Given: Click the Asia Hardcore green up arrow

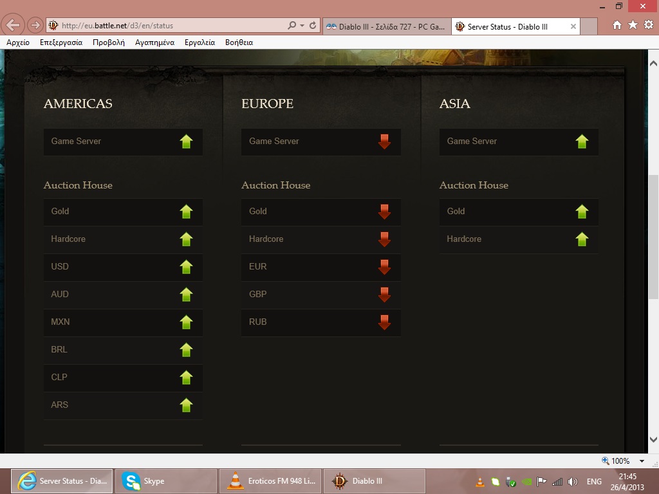Looking at the screenshot, I should [x=582, y=239].
